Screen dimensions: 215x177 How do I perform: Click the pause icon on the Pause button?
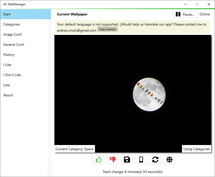[x=178, y=14]
